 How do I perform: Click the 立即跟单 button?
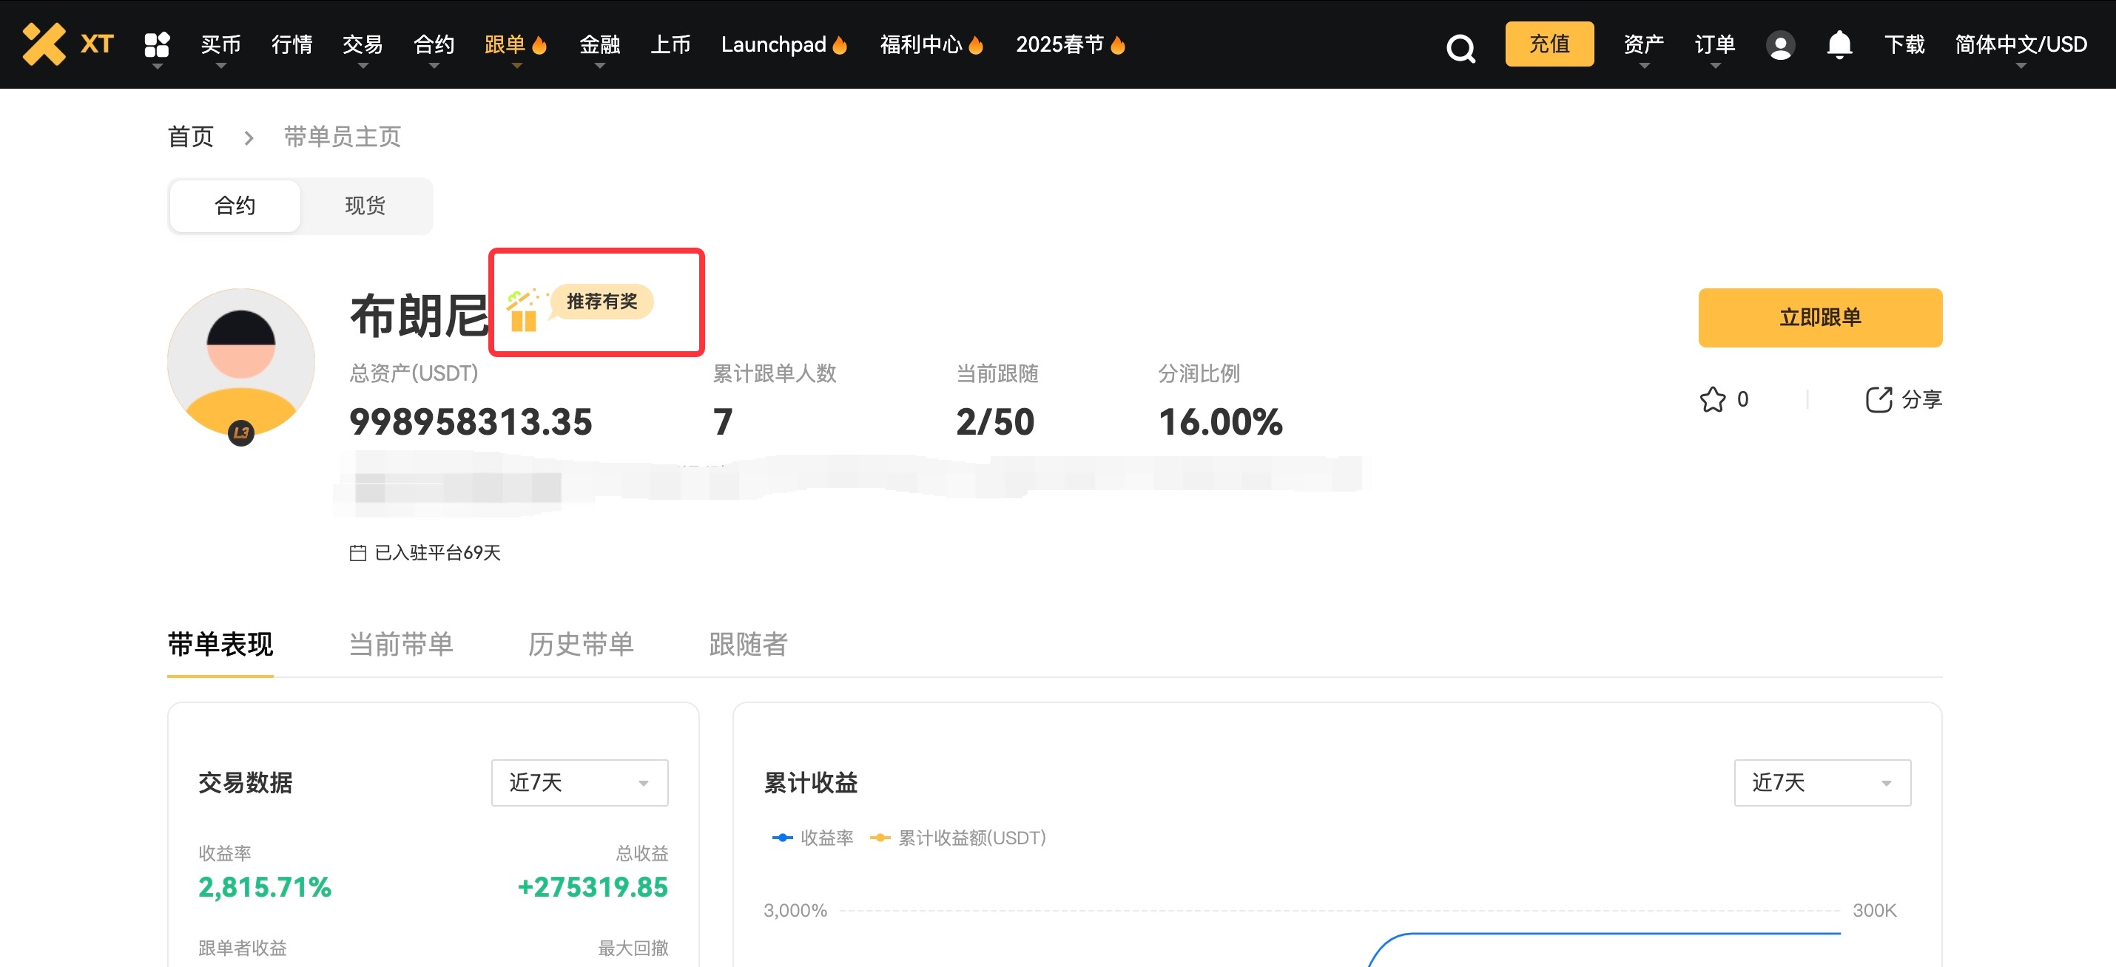[1819, 318]
